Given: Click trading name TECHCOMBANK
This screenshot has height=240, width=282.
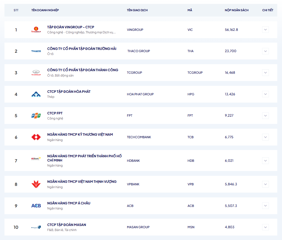Looking at the screenshot, I should tap(139, 137).
